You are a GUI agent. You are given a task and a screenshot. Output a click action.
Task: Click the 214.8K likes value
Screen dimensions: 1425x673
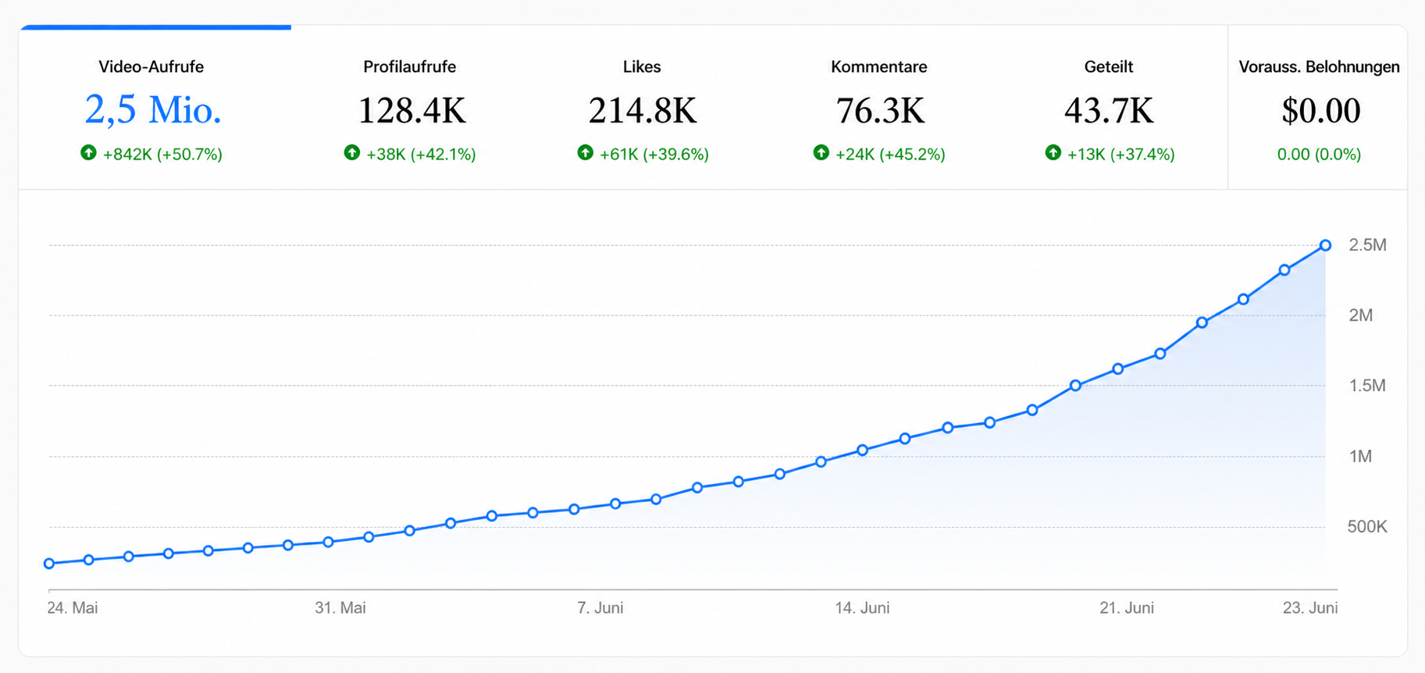(x=642, y=111)
